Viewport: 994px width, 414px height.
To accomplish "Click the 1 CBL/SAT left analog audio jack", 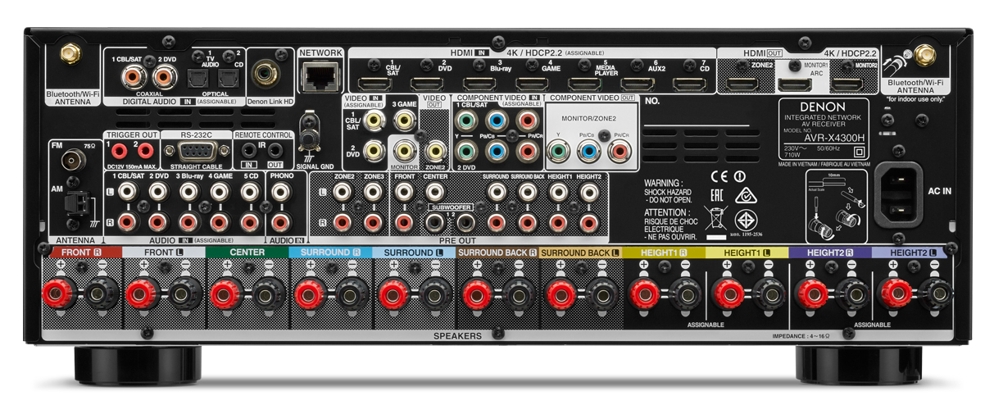I will point(127,192).
